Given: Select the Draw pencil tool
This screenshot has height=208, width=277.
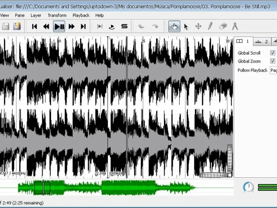Looking at the screenshot, I should (x=210, y=26).
